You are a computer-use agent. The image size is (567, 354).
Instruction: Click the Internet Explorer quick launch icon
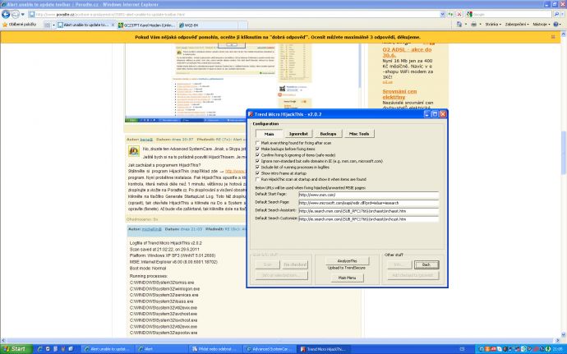[x=40, y=349]
